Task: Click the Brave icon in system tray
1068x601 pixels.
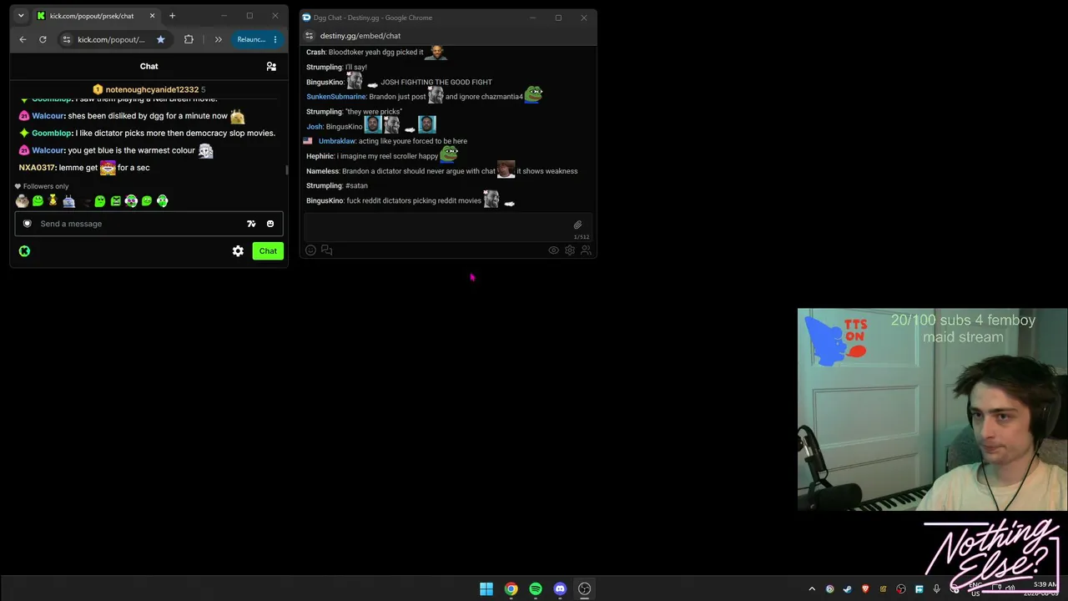Action: tap(865, 589)
